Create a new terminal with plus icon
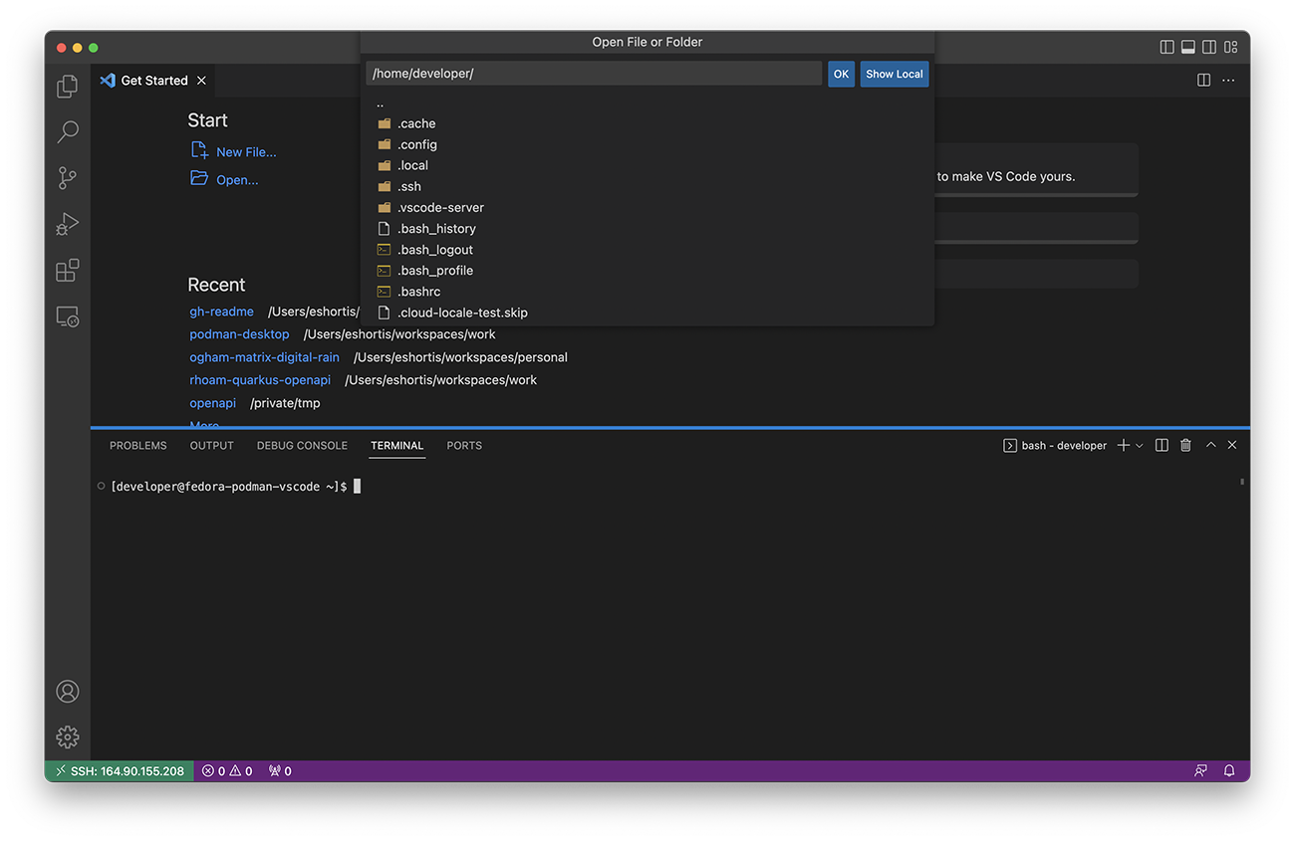Screen dimensions: 1295x841 coord(1124,446)
